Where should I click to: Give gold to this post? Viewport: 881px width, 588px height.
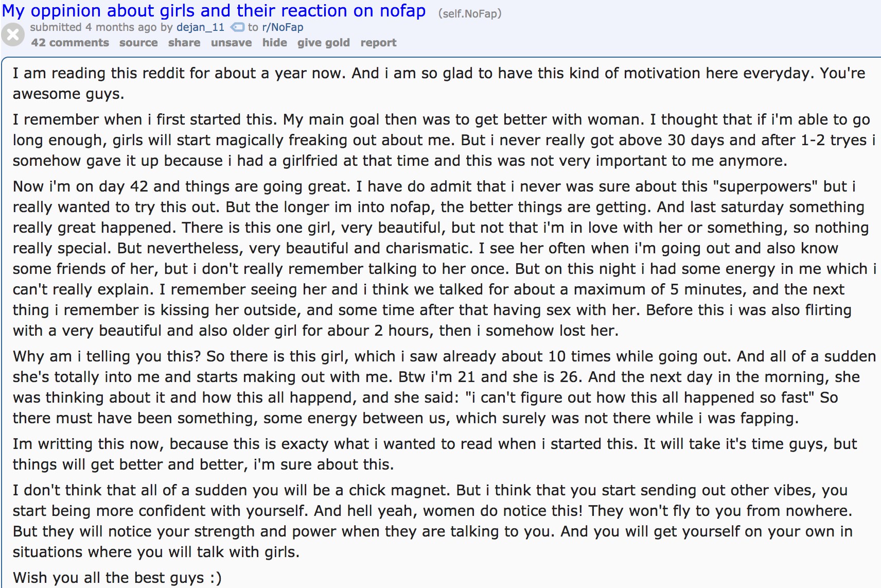pos(324,43)
